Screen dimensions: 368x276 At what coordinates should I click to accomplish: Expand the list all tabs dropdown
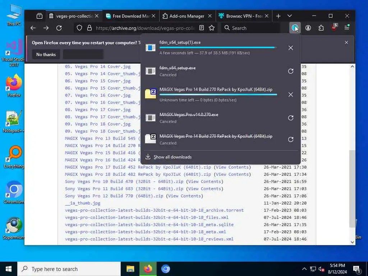pyautogui.click(x=290, y=16)
